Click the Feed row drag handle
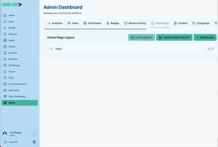 (51, 49)
